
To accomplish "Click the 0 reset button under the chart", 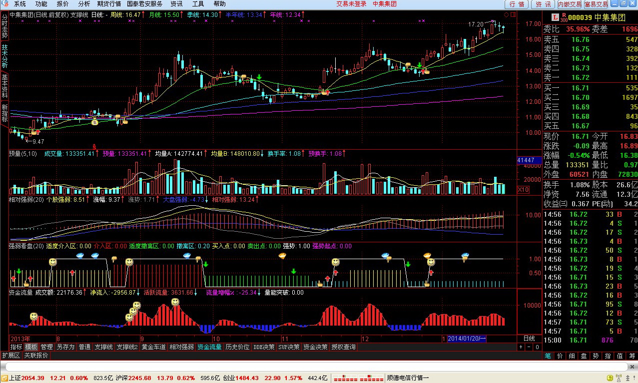I will tap(537, 347).
